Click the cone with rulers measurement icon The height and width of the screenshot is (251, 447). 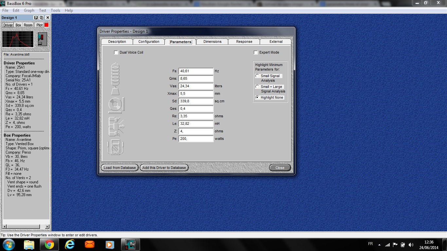116,105
